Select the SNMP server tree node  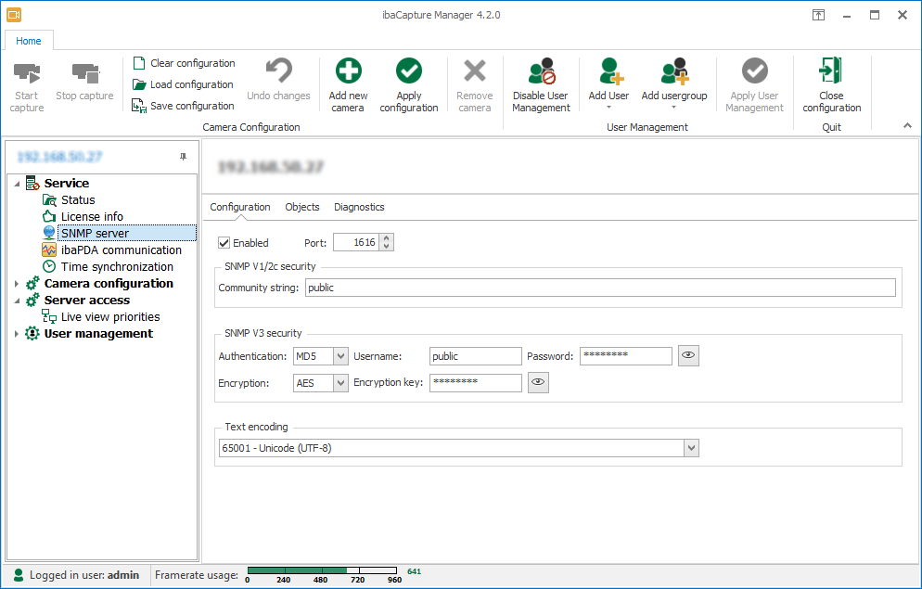(127, 234)
